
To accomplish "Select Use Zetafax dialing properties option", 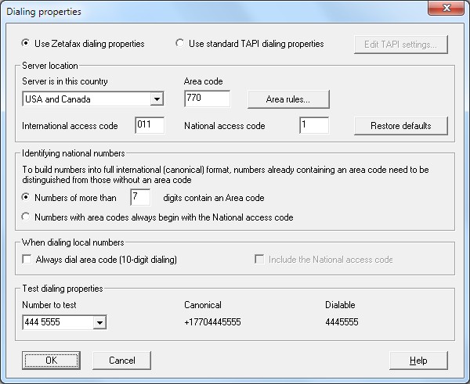I will 27,44.
